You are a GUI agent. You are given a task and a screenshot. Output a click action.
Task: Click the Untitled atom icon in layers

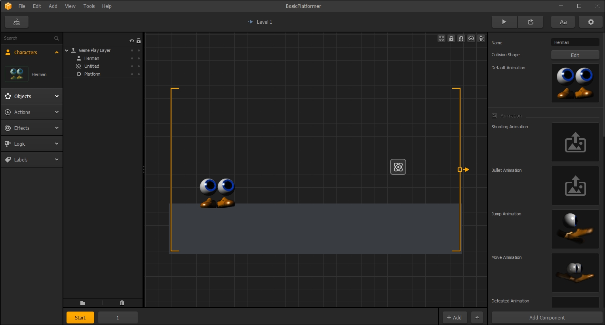click(x=79, y=66)
